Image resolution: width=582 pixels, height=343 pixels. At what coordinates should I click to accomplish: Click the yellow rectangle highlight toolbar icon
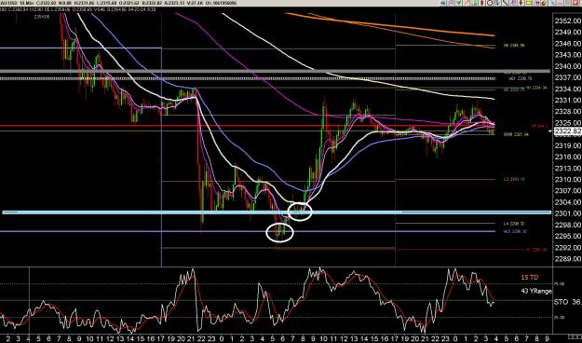click(x=529, y=3)
